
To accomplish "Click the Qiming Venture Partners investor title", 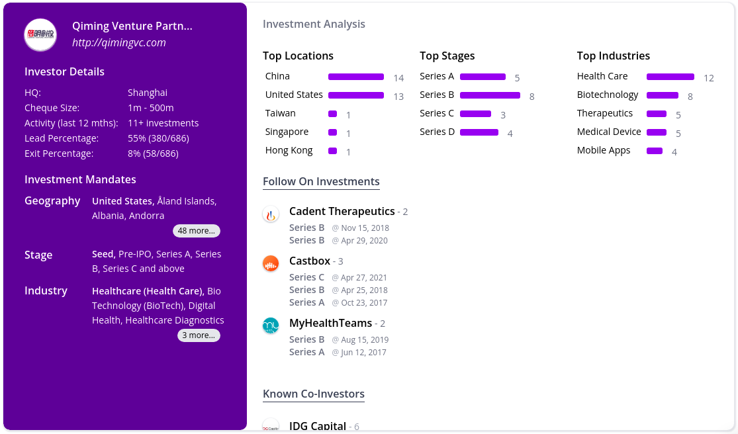I will click(x=132, y=26).
